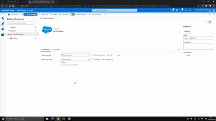Click Preview data
The height and width of the screenshot is (121, 216).
tap(108, 59)
